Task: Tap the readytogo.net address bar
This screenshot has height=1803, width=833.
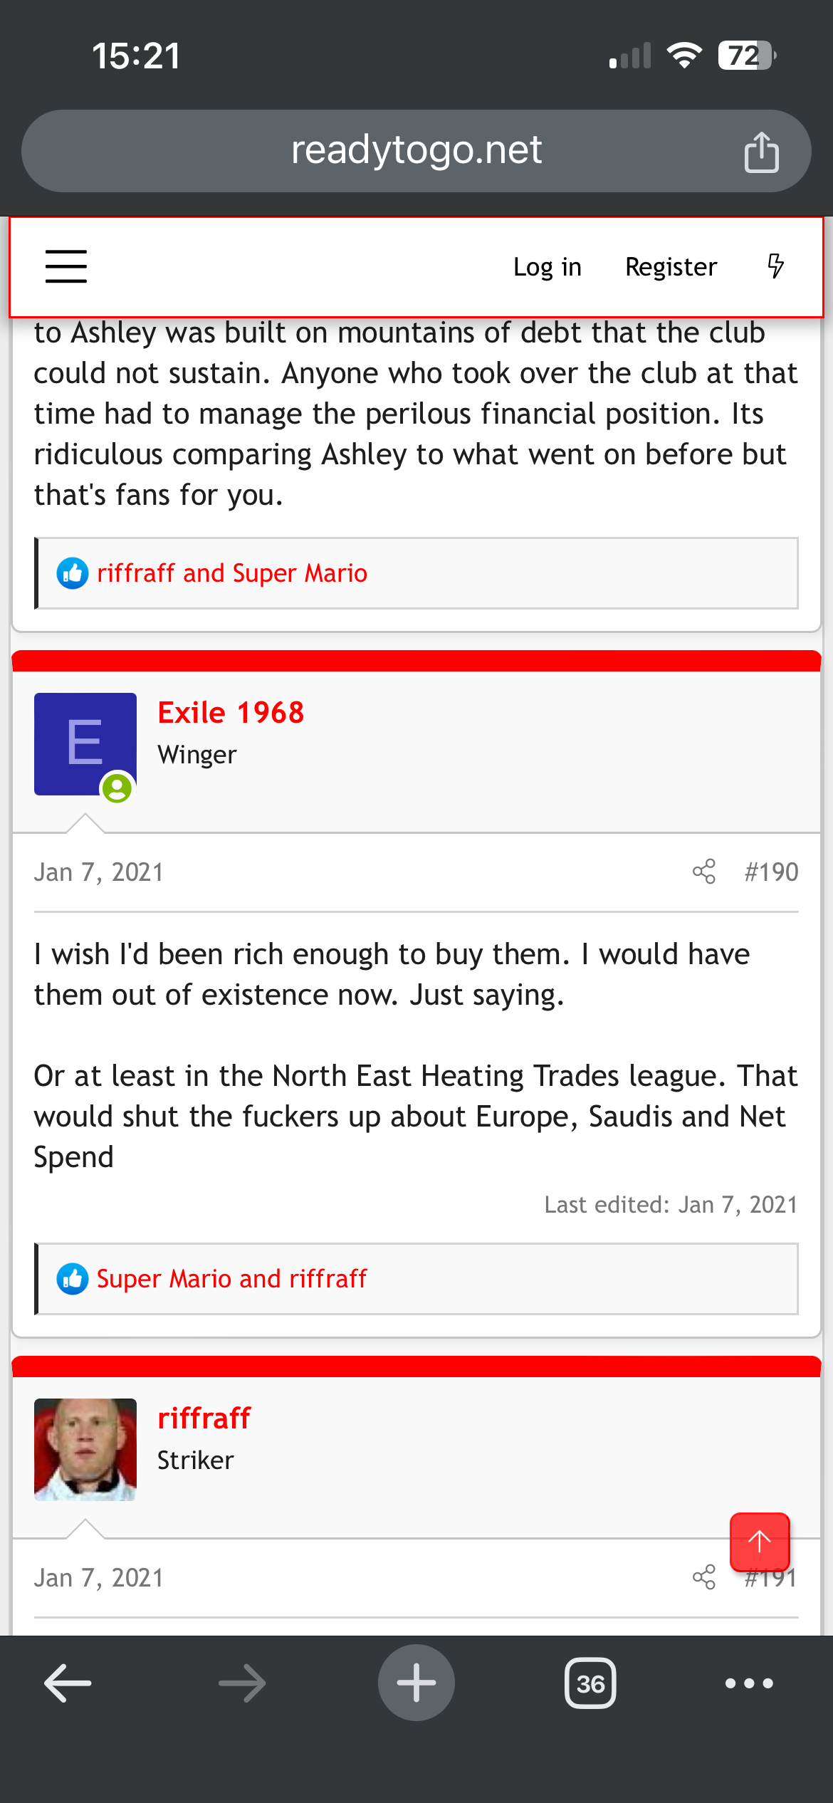Action: (416, 151)
